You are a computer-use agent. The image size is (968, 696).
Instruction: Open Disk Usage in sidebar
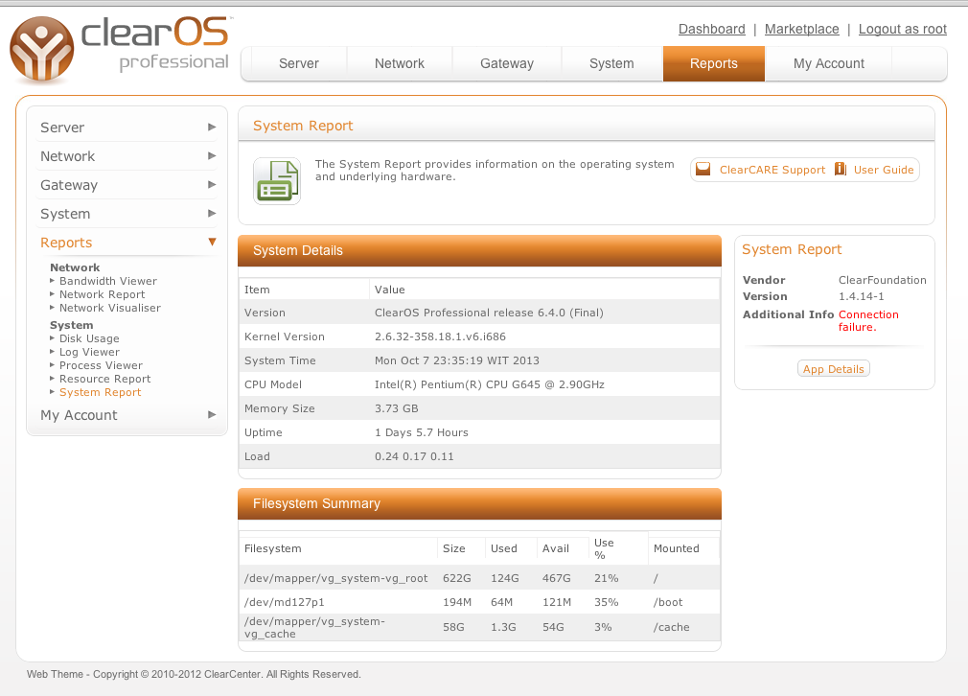pos(89,338)
